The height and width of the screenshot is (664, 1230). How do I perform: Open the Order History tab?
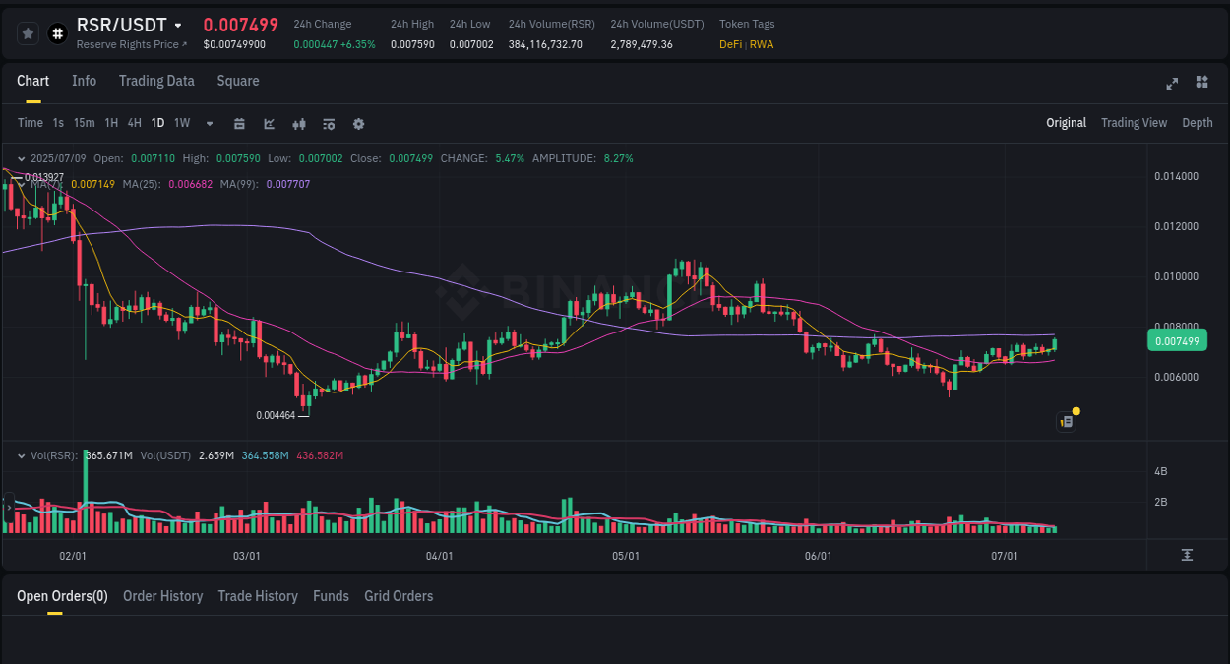(x=162, y=595)
